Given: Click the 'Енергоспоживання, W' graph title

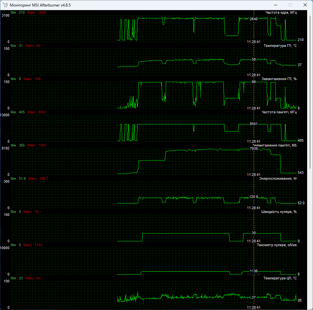Looking at the screenshot, I should (x=278, y=179).
